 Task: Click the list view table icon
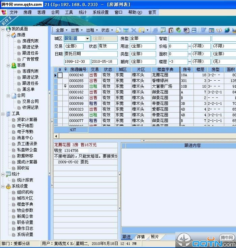tap(126, 30)
